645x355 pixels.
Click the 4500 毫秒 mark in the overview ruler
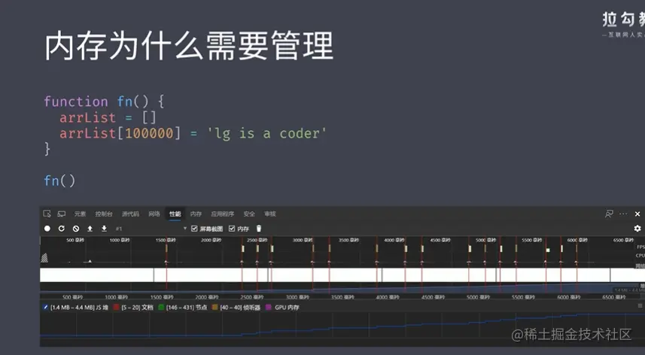(440, 240)
